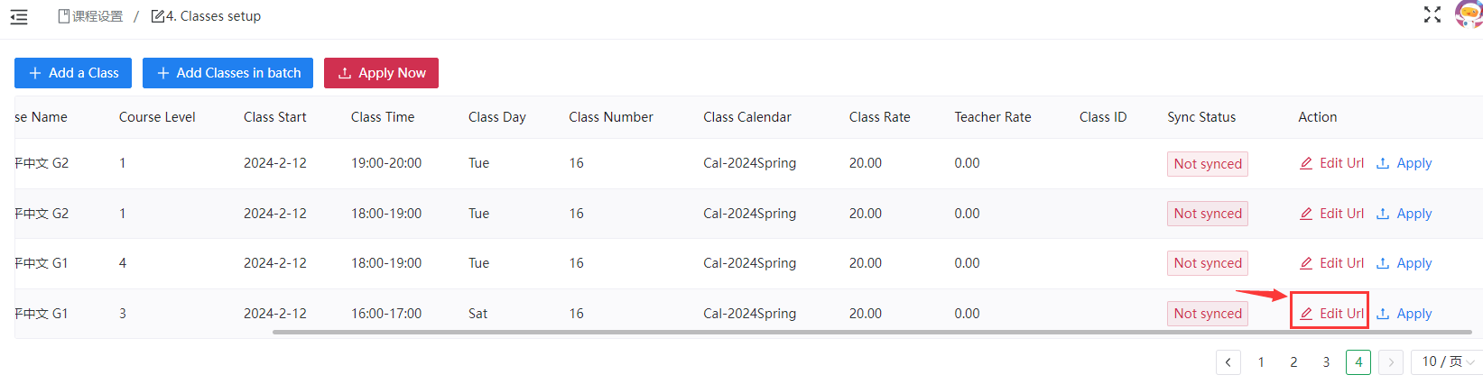
Task: Click Edit Url for the 19:00-20:00 class
Action: [x=1331, y=163]
